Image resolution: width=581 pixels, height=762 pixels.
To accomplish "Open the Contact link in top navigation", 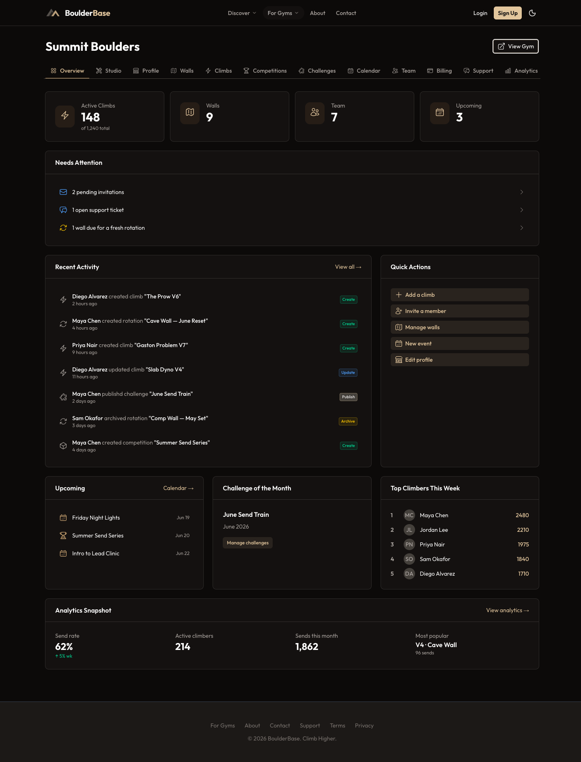I will (x=346, y=13).
